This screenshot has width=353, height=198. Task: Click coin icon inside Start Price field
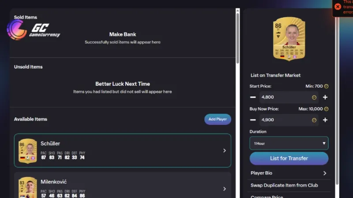coord(314,97)
